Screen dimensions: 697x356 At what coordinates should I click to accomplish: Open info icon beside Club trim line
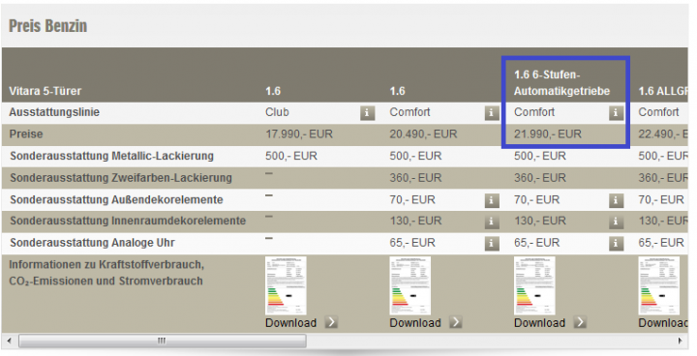click(x=367, y=113)
